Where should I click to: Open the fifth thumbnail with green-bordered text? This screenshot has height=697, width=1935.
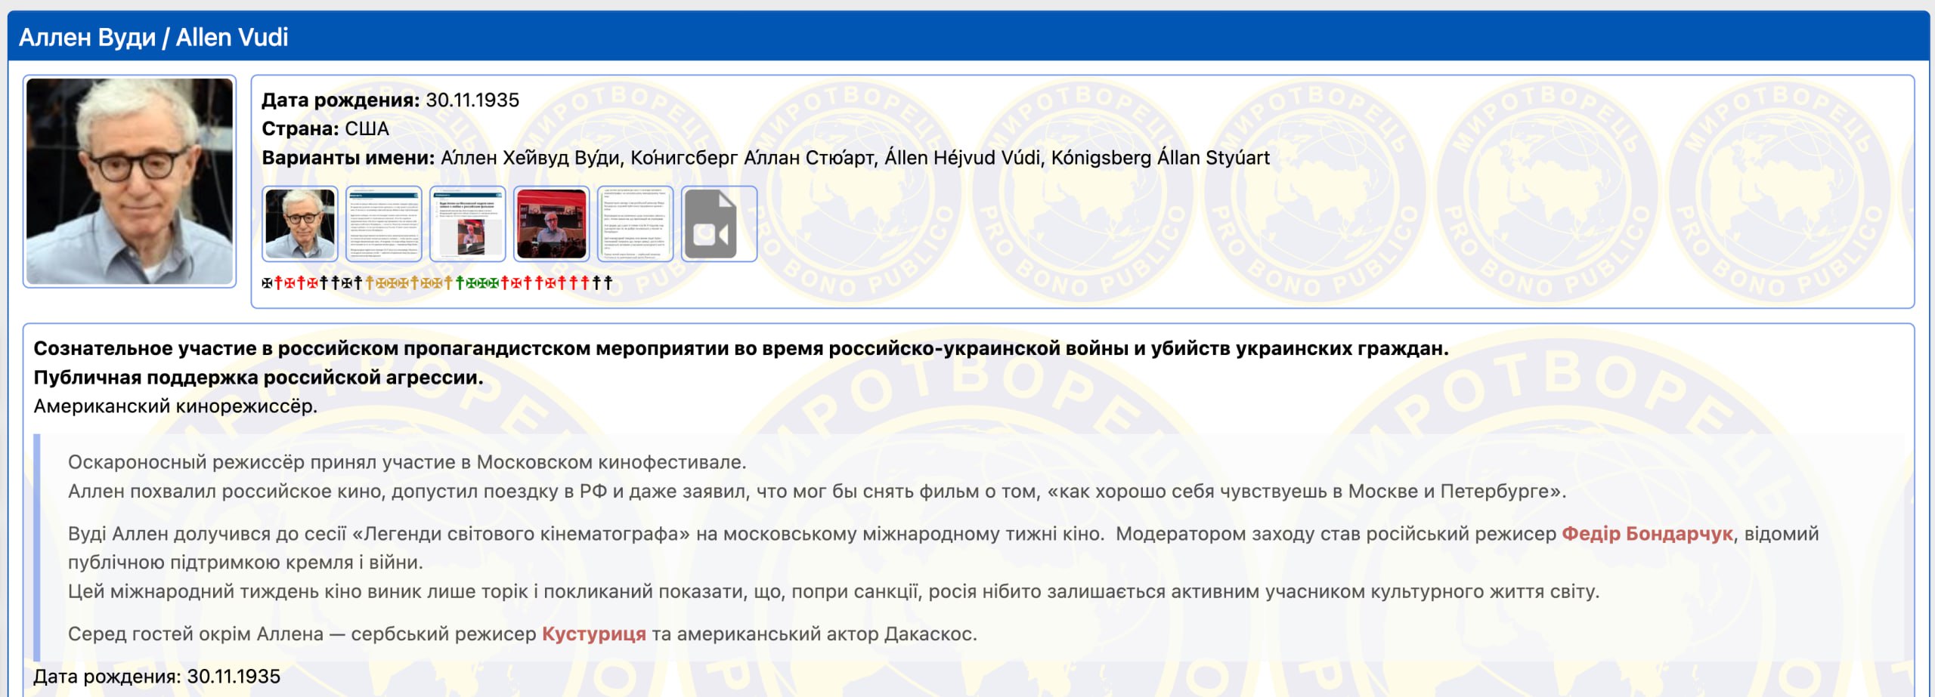click(x=635, y=224)
